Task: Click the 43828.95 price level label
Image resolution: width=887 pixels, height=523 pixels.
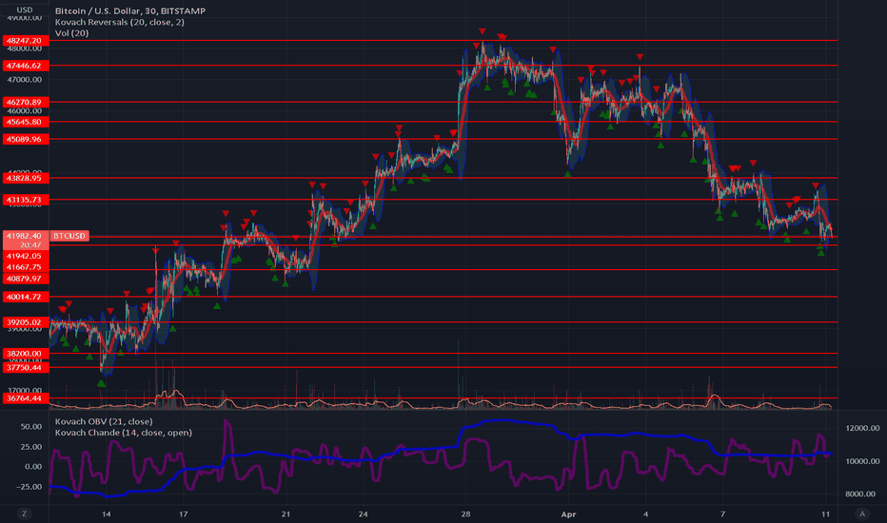Action: click(x=26, y=178)
